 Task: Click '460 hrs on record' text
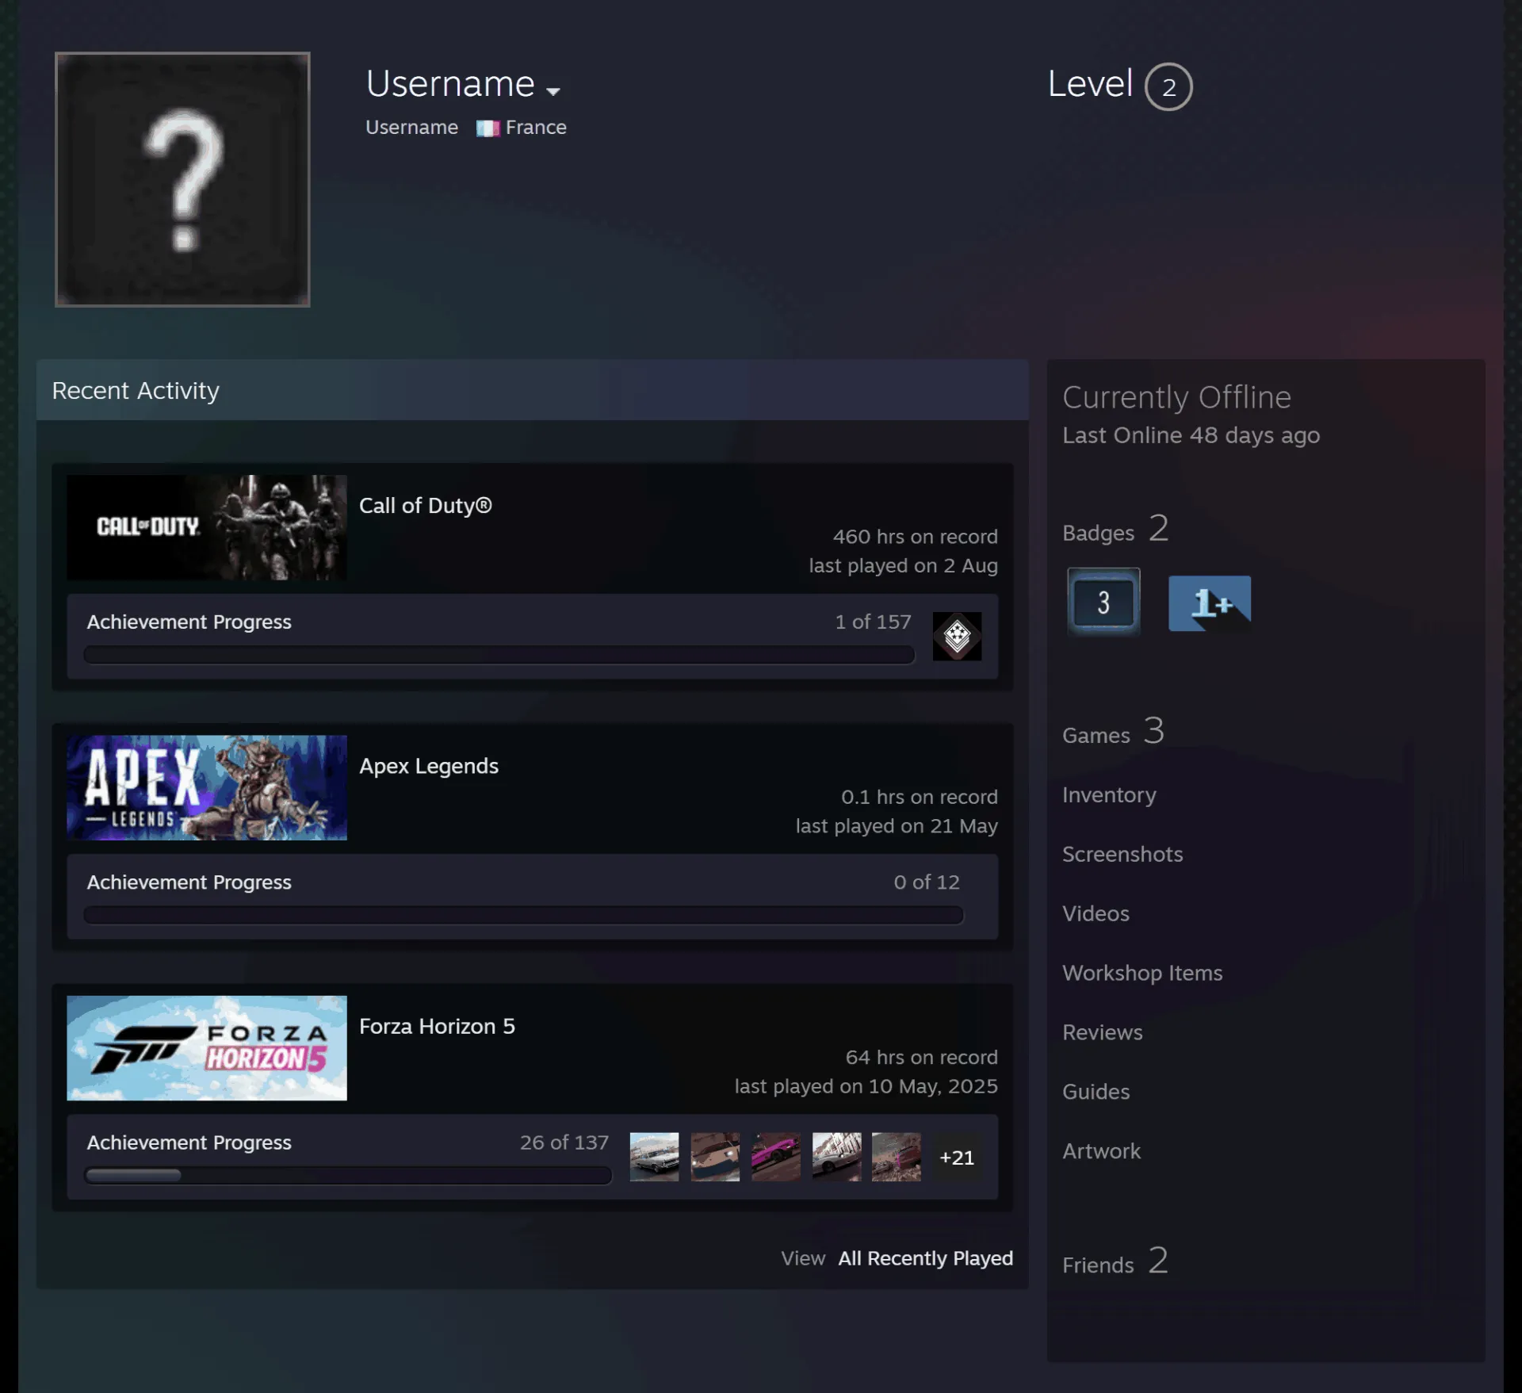915,537
